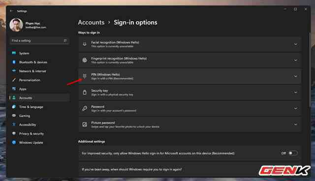The width and height of the screenshot is (315, 181).
Task: Go to System settings label
Action: point(24,53)
